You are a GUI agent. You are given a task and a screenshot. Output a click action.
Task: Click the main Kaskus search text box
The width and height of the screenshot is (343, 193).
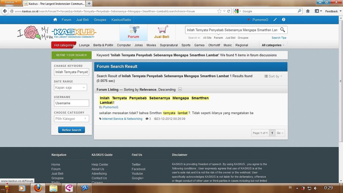[x=232, y=30]
